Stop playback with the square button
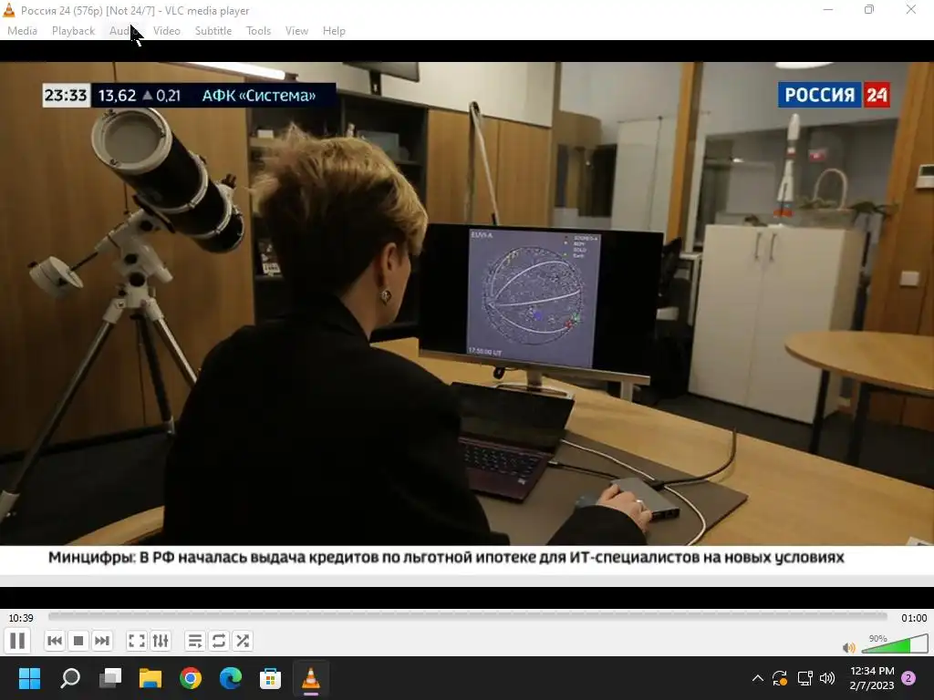Viewport: 934px width, 700px height. coord(78,641)
